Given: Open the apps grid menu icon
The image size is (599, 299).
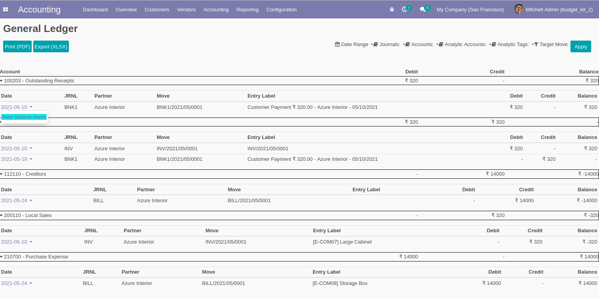Looking at the screenshot, I should 5,9.
